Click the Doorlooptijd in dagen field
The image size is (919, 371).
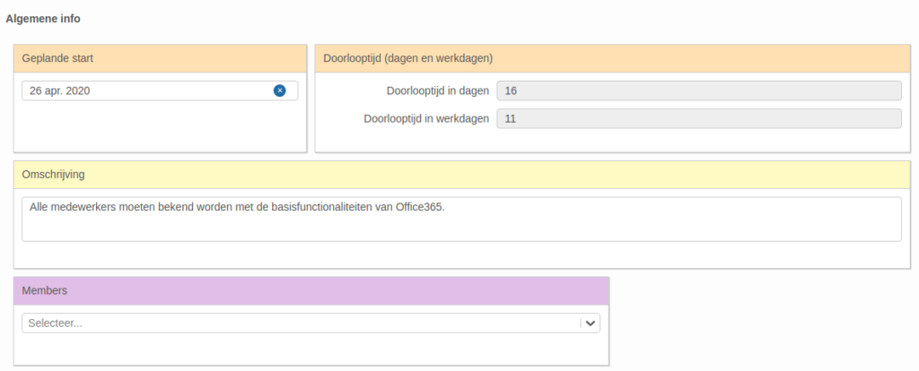699,91
